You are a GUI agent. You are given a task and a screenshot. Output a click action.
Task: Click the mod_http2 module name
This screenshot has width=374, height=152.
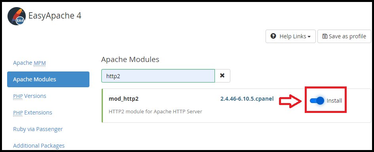123,99
